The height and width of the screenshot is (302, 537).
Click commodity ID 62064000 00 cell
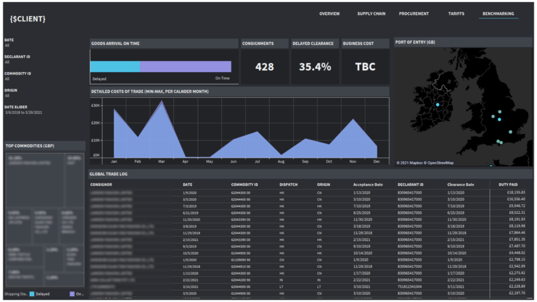[240, 287]
